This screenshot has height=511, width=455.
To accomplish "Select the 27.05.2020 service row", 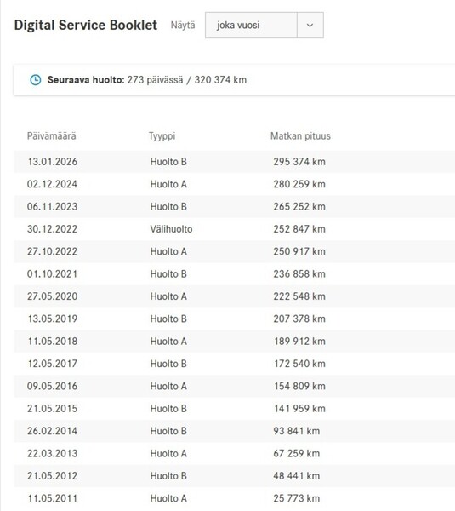I will pos(235,296).
